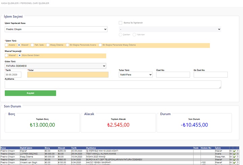243x165 pixels.
Task: Open the İşlem Yapılacak Kasa dropdown
Action: tap(56, 29)
